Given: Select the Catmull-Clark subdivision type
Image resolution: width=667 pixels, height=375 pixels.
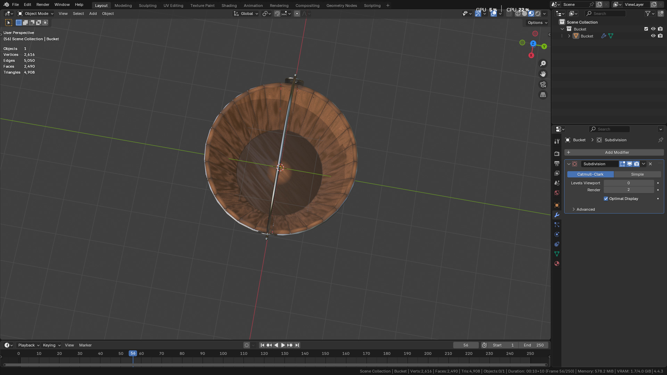Looking at the screenshot, I should click(590, 174).
